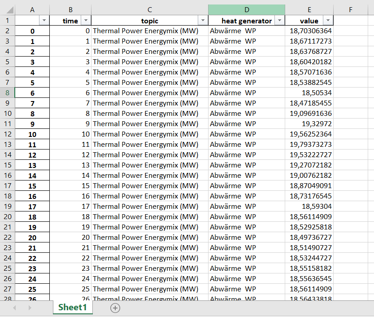Screen dimensions: 374x317
Task: Select the topic cell in row 2
Action: click(149, 31)
